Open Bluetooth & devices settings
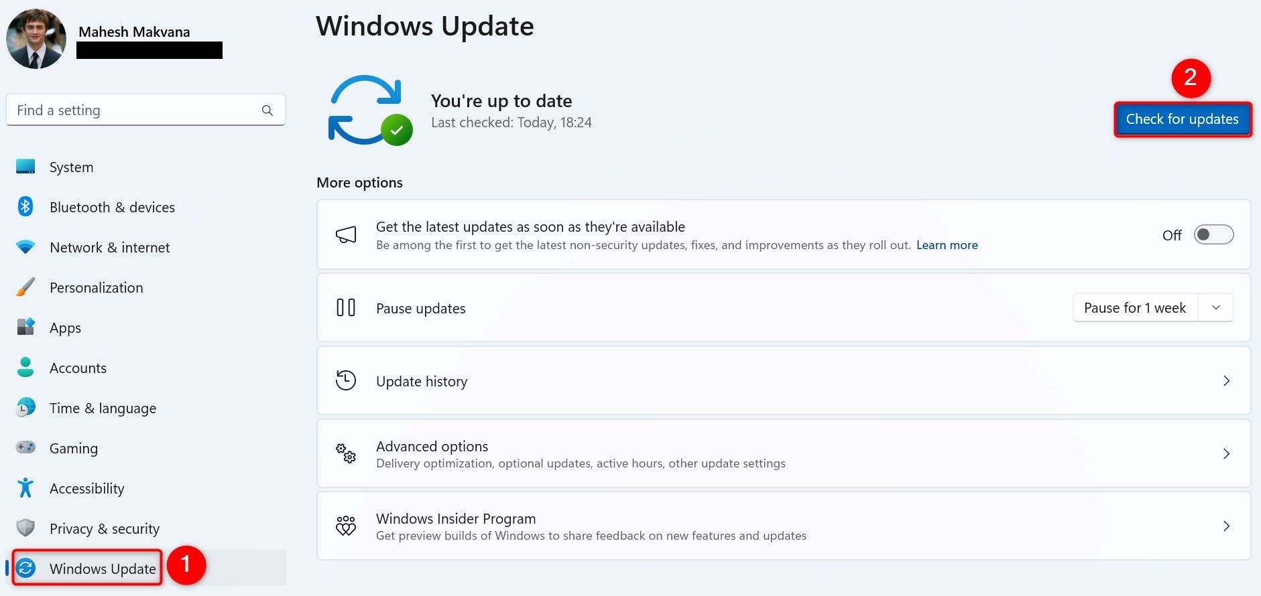This screenshot has width=1261, height=596. [145, 207]
